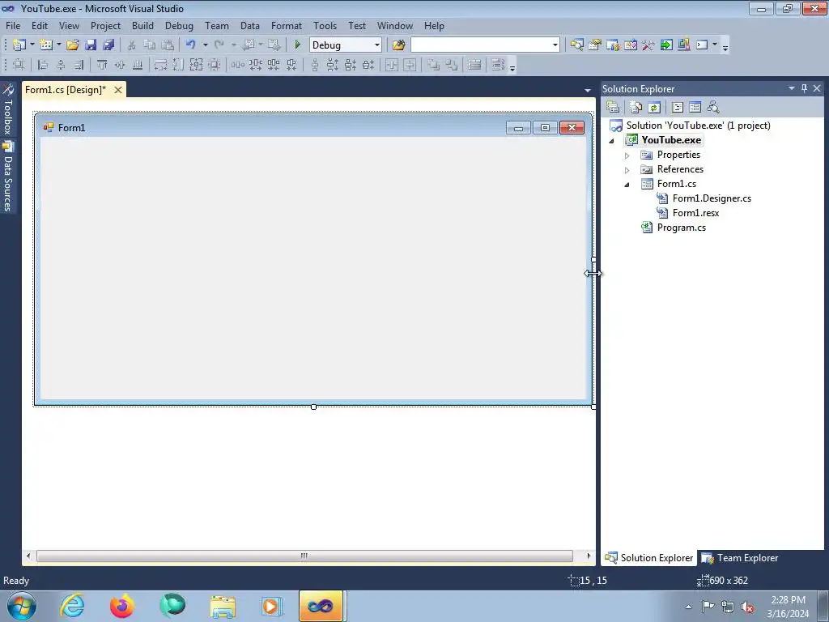
Task: Expand the Properties tree node
Action: (x=627, y=155)
